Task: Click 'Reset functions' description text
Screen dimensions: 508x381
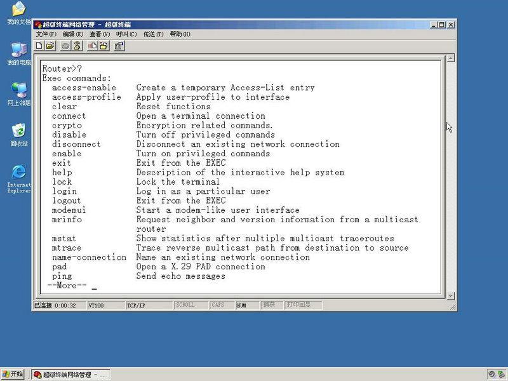Action: point(173,106)
